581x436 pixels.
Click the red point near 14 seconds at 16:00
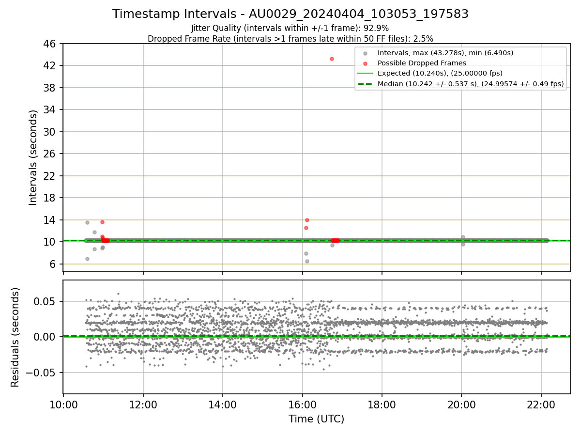click(x=307, y=220)
